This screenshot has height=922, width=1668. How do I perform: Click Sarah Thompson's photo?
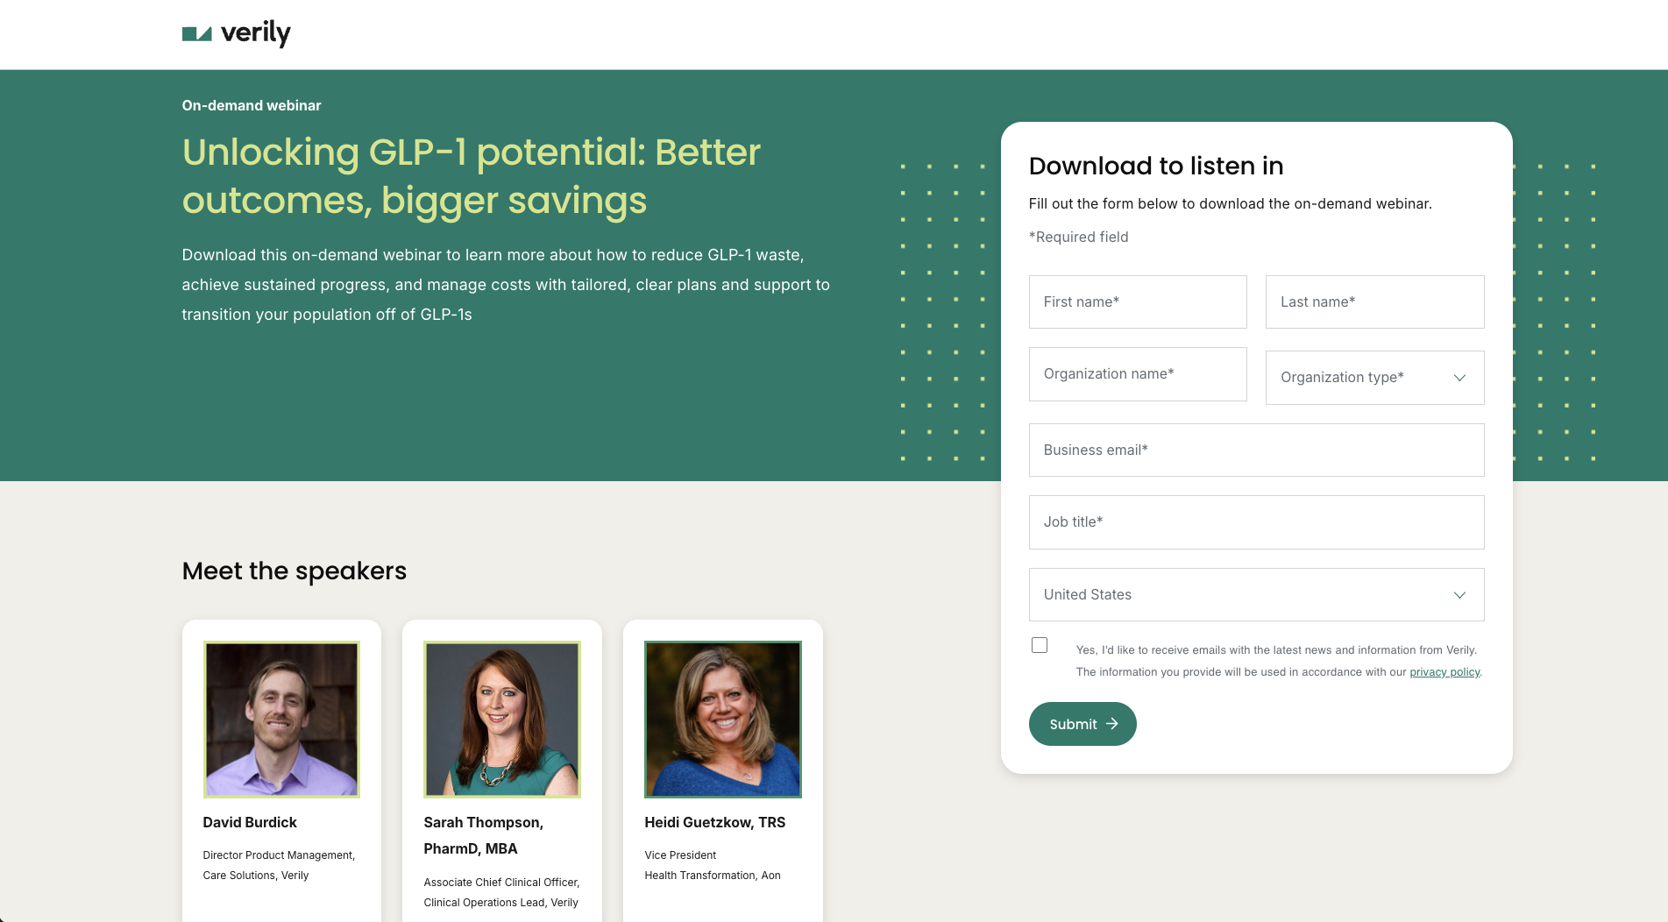502,720
